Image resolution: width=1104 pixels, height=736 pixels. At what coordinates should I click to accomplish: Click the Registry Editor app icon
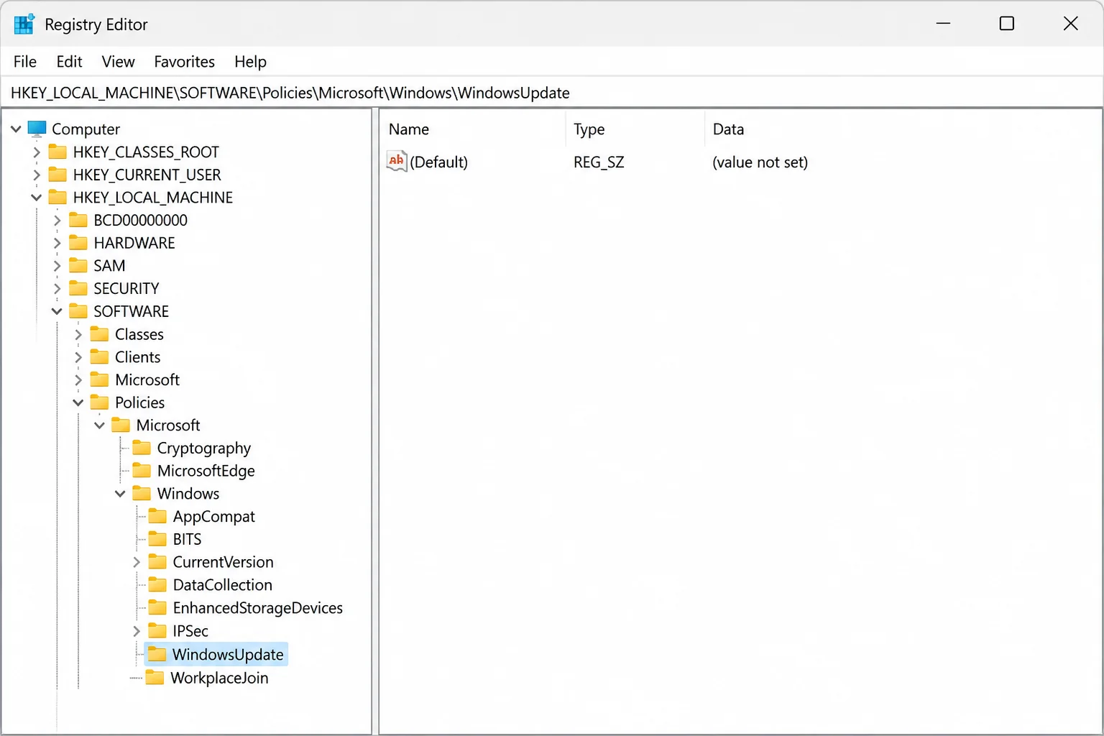point(24,24)
